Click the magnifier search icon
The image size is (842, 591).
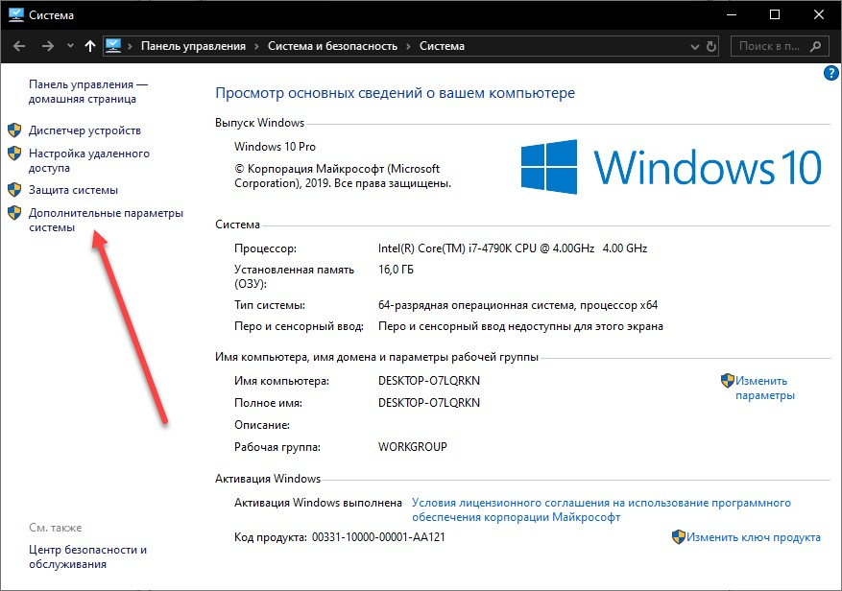click(x=815, y=46)
